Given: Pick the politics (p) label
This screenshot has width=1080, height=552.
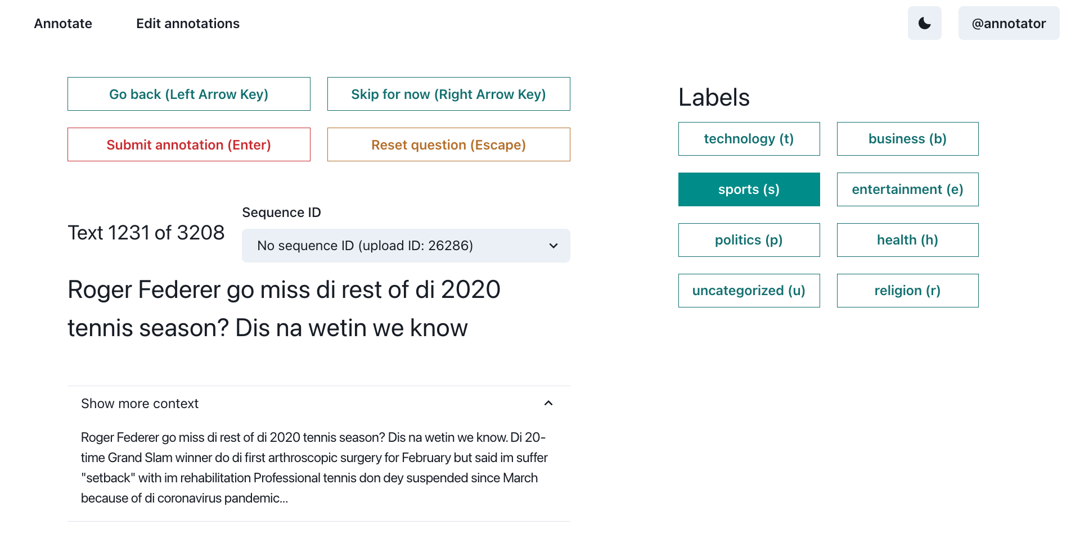Looking at the screenshot, I should tap(749, 240).
